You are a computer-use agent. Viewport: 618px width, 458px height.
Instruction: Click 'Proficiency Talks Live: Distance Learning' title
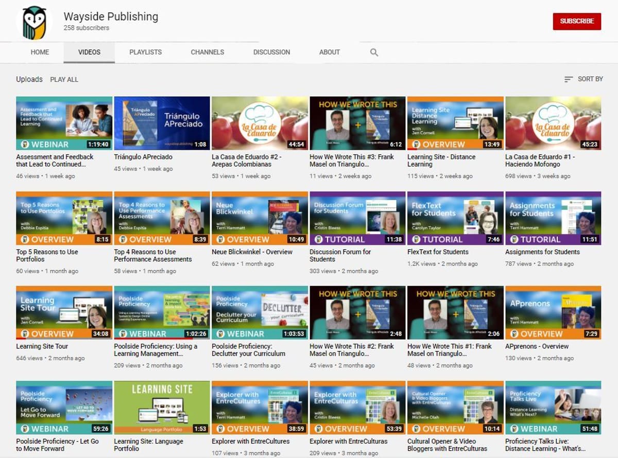[546, 445]
